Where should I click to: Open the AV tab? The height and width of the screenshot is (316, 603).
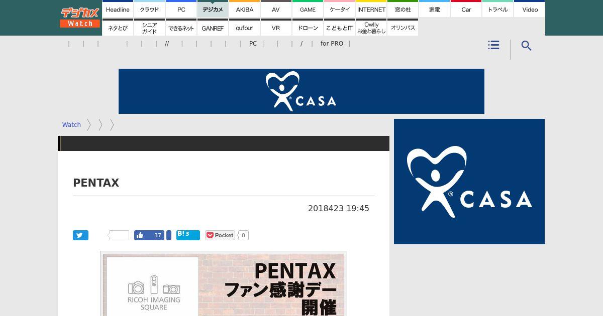(276, 10)
